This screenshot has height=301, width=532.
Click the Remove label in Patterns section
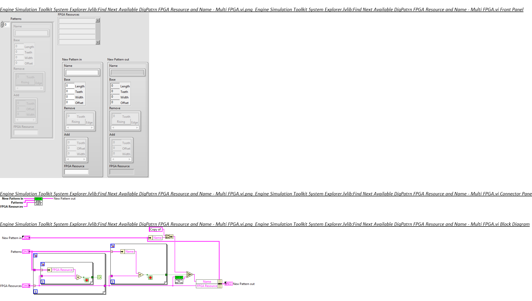point(19,69)
